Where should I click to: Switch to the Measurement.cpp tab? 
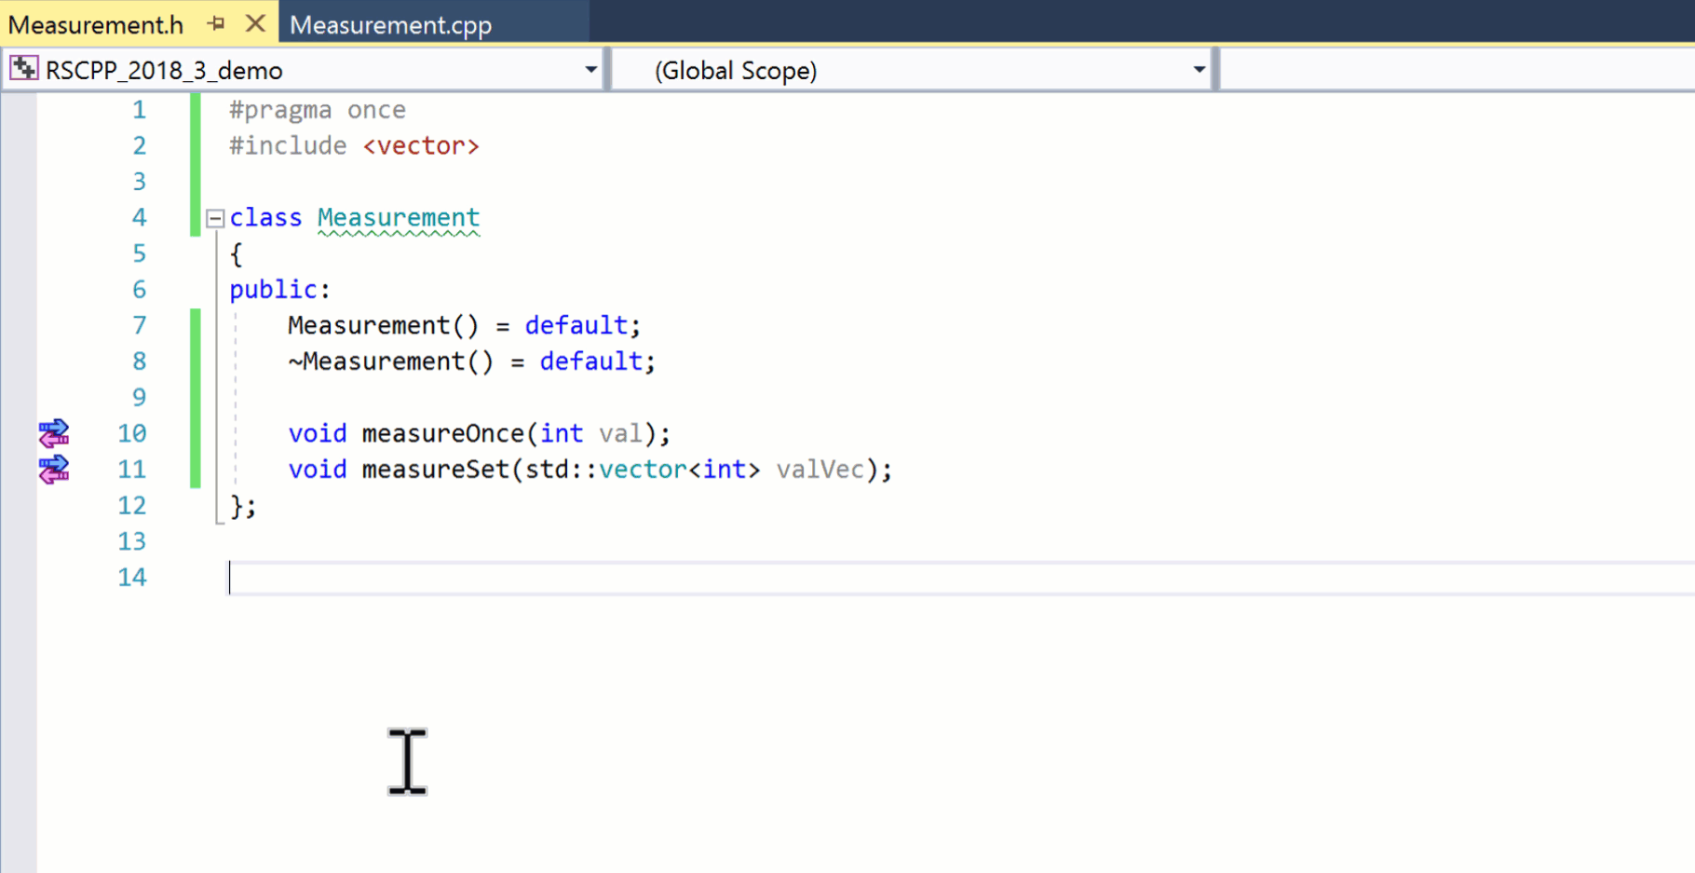[390, 25]
